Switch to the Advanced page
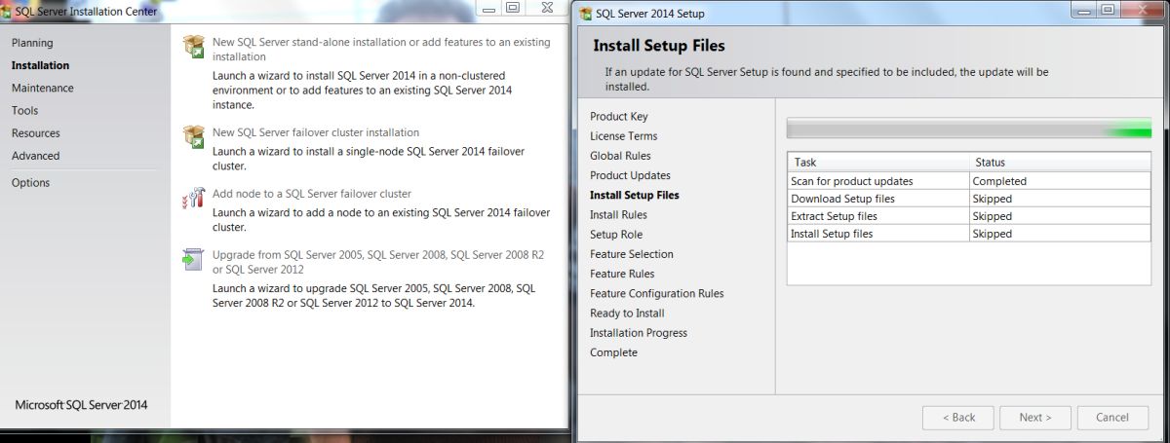 (x=35, y=155)
